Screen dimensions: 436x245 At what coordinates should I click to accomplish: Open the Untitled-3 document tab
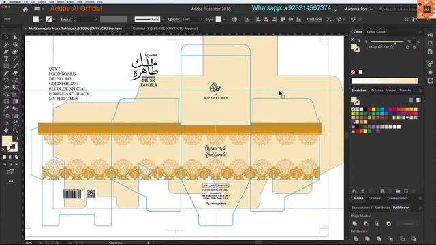[x=165, y=29]
